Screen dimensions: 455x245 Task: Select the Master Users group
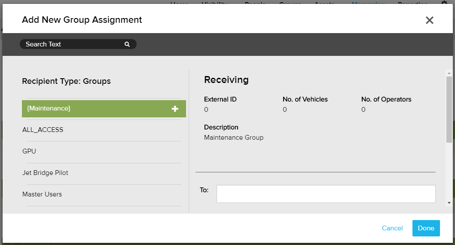(x=42, y=194)
